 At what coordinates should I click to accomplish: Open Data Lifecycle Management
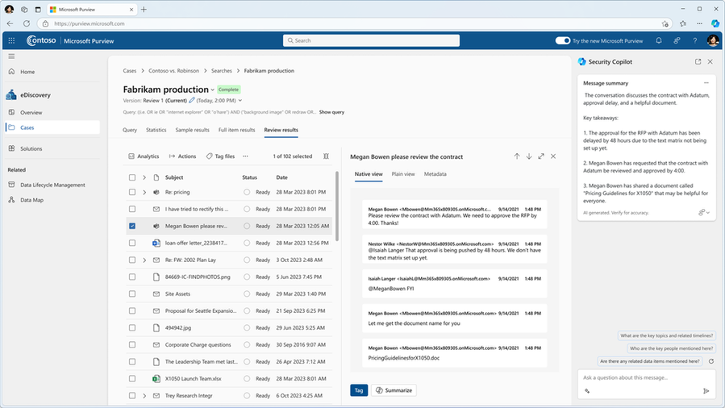coord(52,185)
